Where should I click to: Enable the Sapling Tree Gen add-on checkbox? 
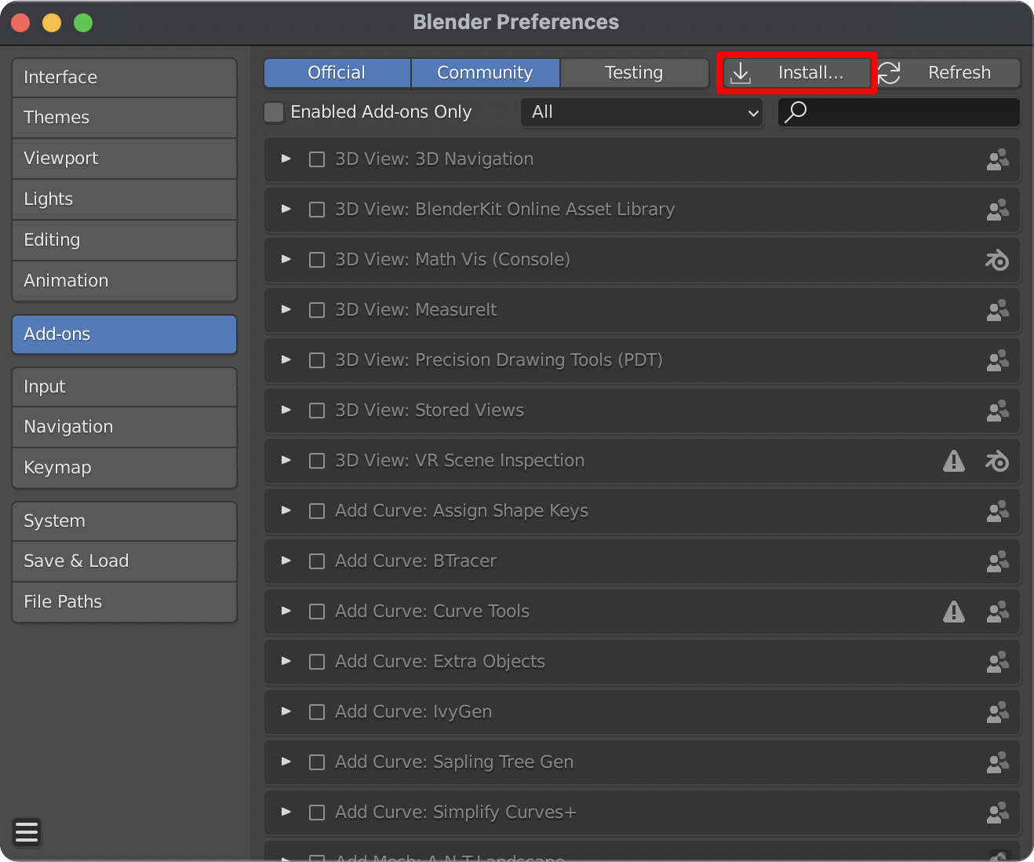pos(317,762)
